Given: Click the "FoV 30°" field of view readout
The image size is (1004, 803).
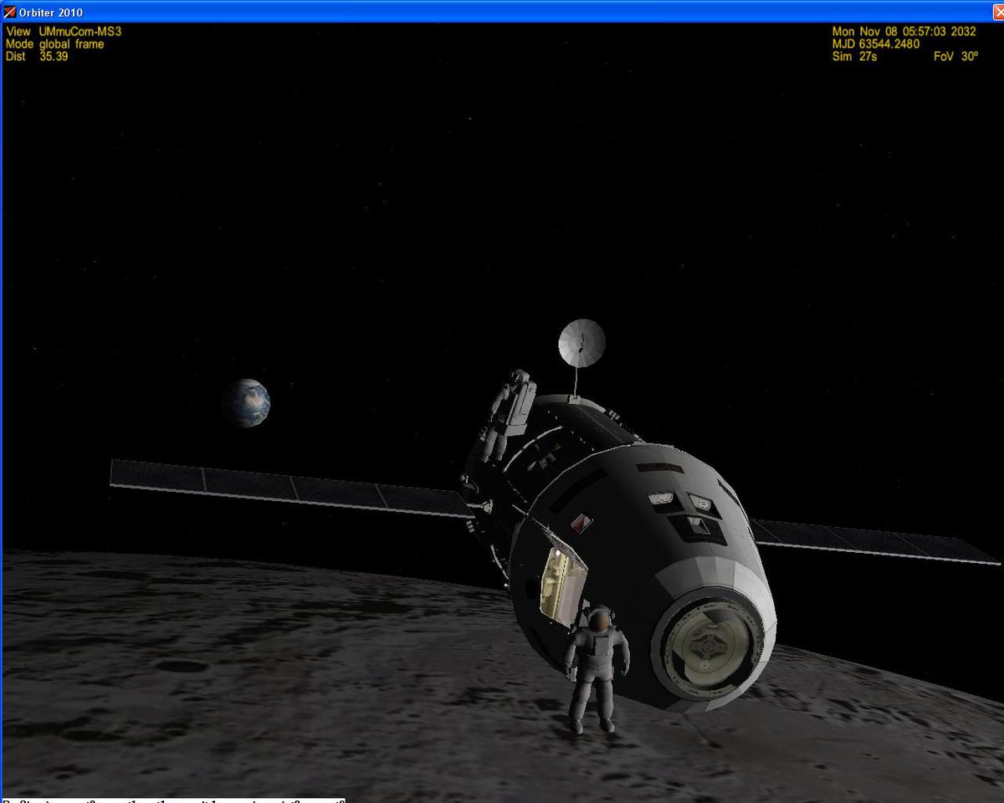Looking at the screenshot, I should pos(955,57).
